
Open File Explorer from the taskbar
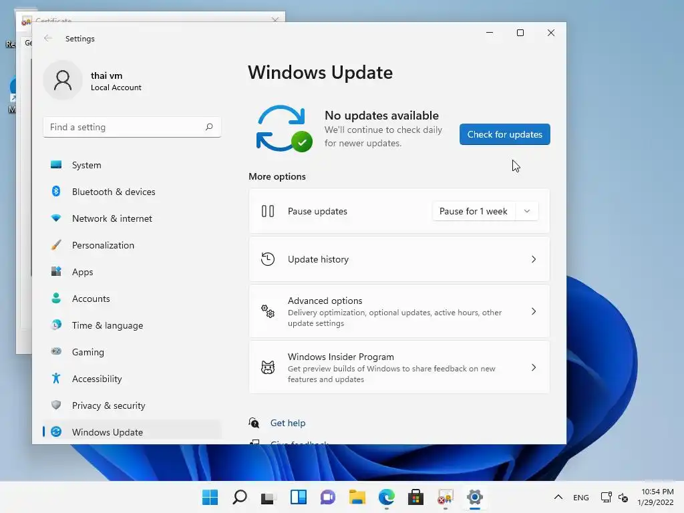tap(357, 497)
